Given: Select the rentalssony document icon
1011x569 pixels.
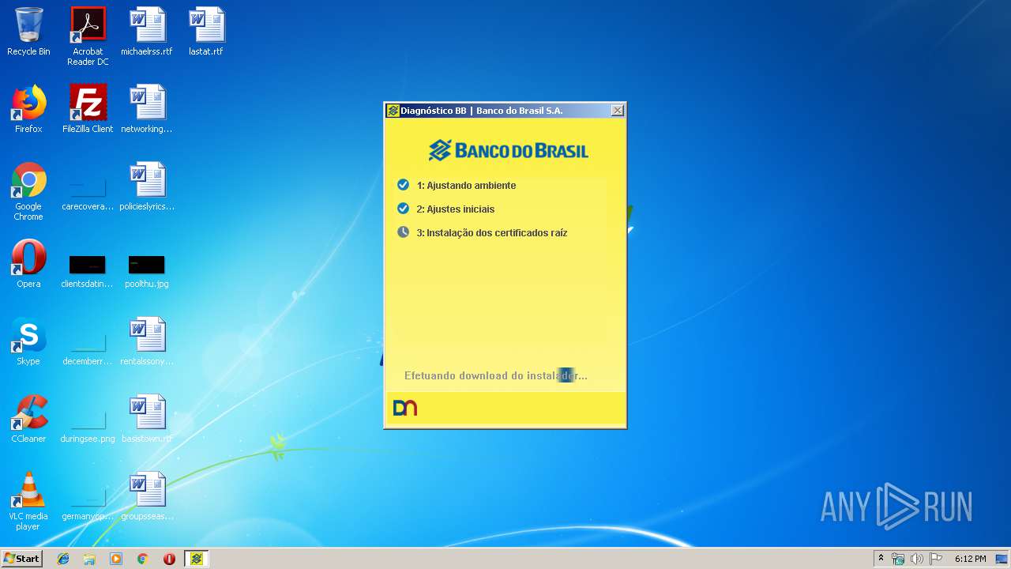Looking at the screenshot, I should (x=147, y=341).
